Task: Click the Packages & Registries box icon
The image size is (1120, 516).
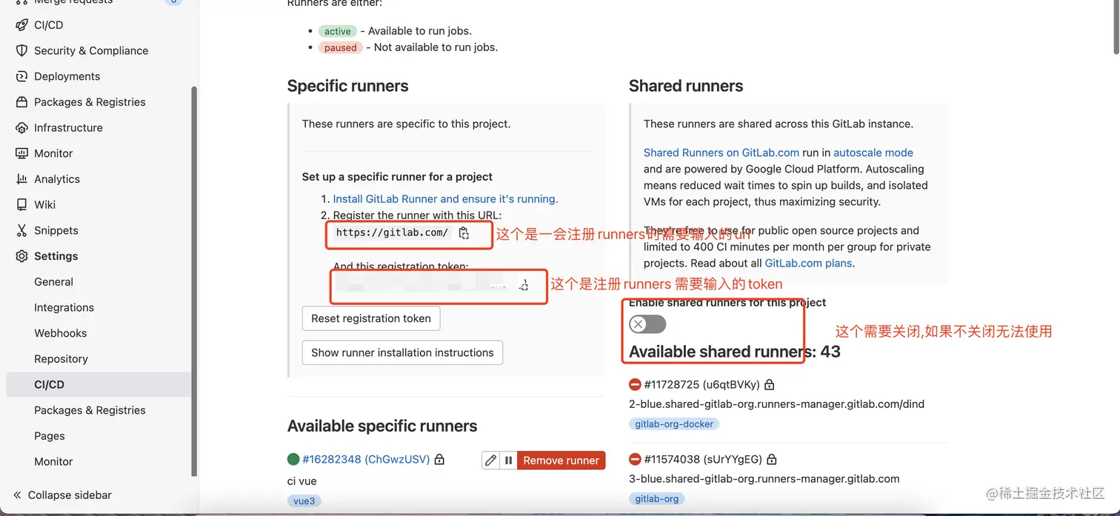Action: 21,102
